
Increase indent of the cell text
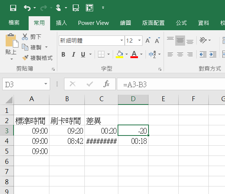[213, 54]
